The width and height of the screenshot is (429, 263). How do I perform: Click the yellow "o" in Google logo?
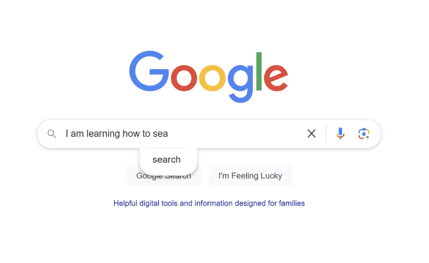pos(212,78)
